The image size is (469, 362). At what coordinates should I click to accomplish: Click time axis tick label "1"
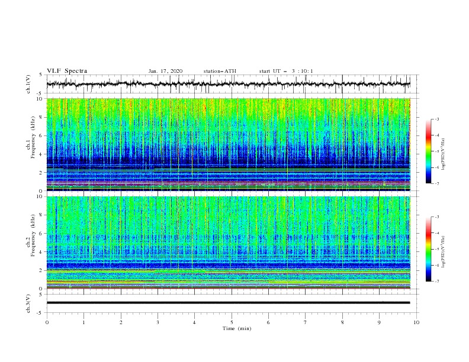point(83,322)
